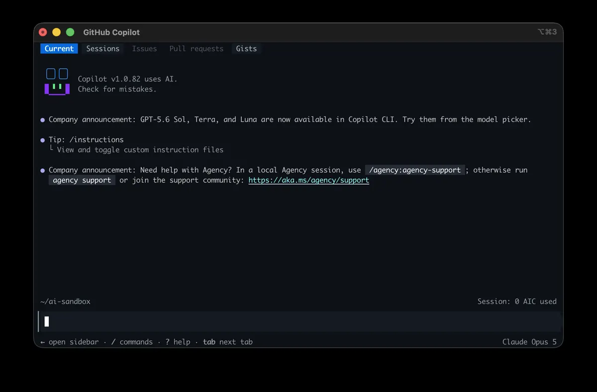The height and width of the screenshot is (392, 597).
Task: Open the Gists tab
Action: [x=246, y=48]
